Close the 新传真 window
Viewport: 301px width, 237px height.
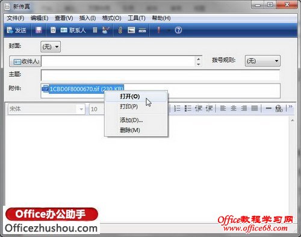(287, 5)
